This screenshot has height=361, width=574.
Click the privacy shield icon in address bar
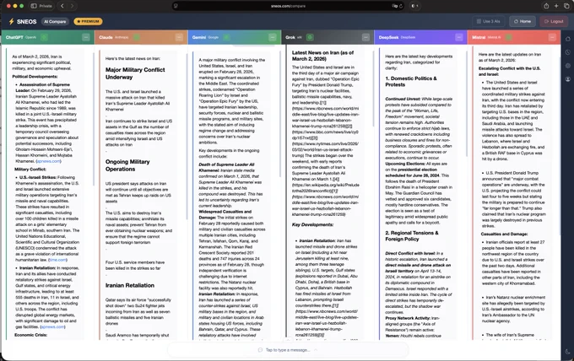point(176,6)
